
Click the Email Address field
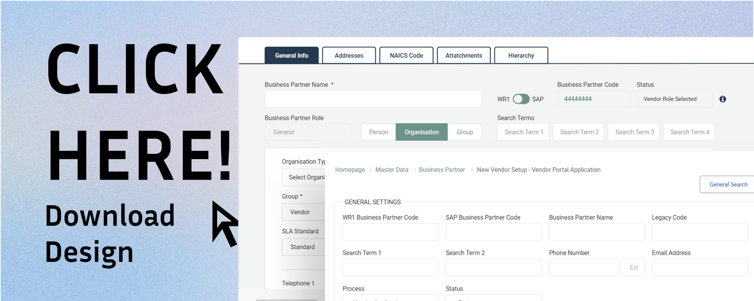700,268
